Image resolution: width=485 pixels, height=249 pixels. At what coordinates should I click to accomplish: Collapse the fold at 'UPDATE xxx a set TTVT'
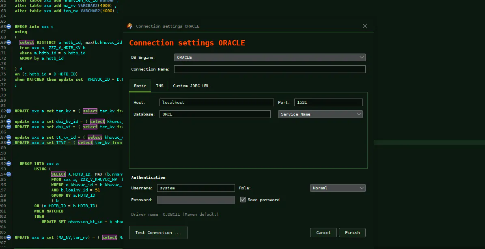click(9, 142)
